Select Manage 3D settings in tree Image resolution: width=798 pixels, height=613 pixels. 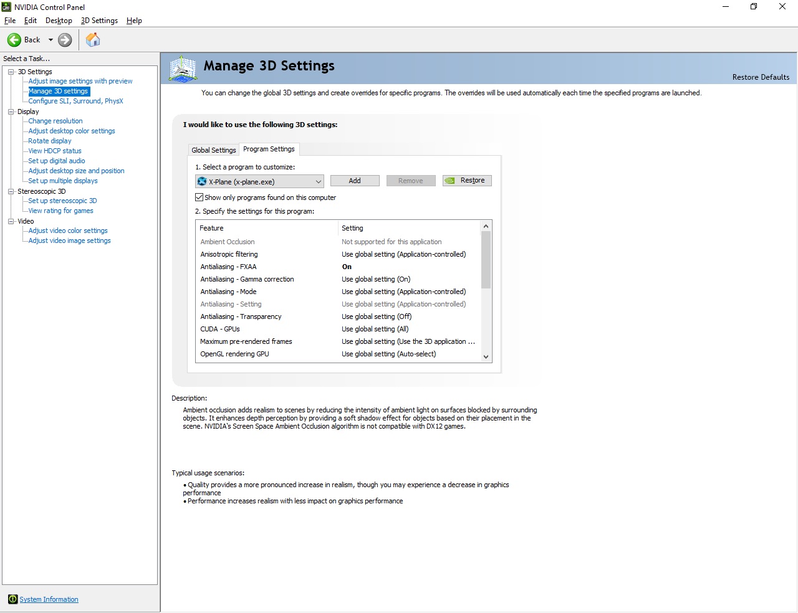pos(59,91)
